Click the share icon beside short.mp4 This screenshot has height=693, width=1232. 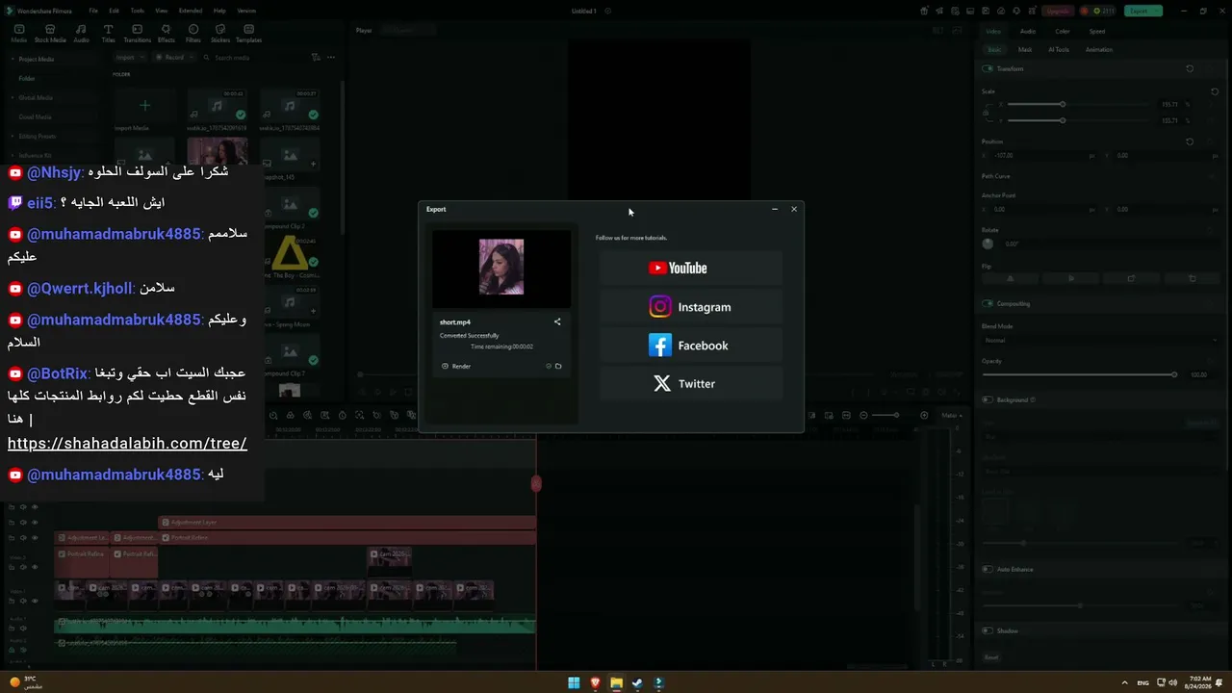(x=557, y=321)
